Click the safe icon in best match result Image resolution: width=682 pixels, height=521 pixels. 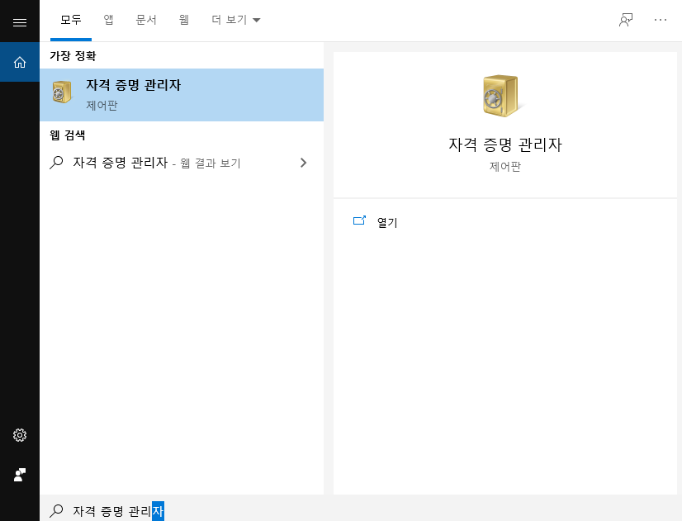click(62, 92)
